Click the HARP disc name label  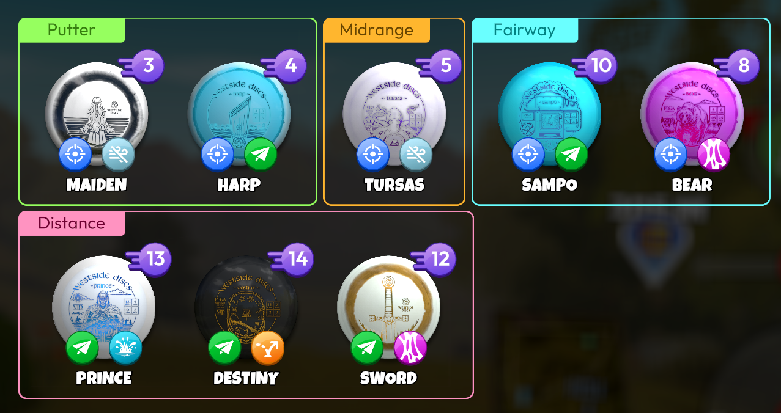pos(239,185)
